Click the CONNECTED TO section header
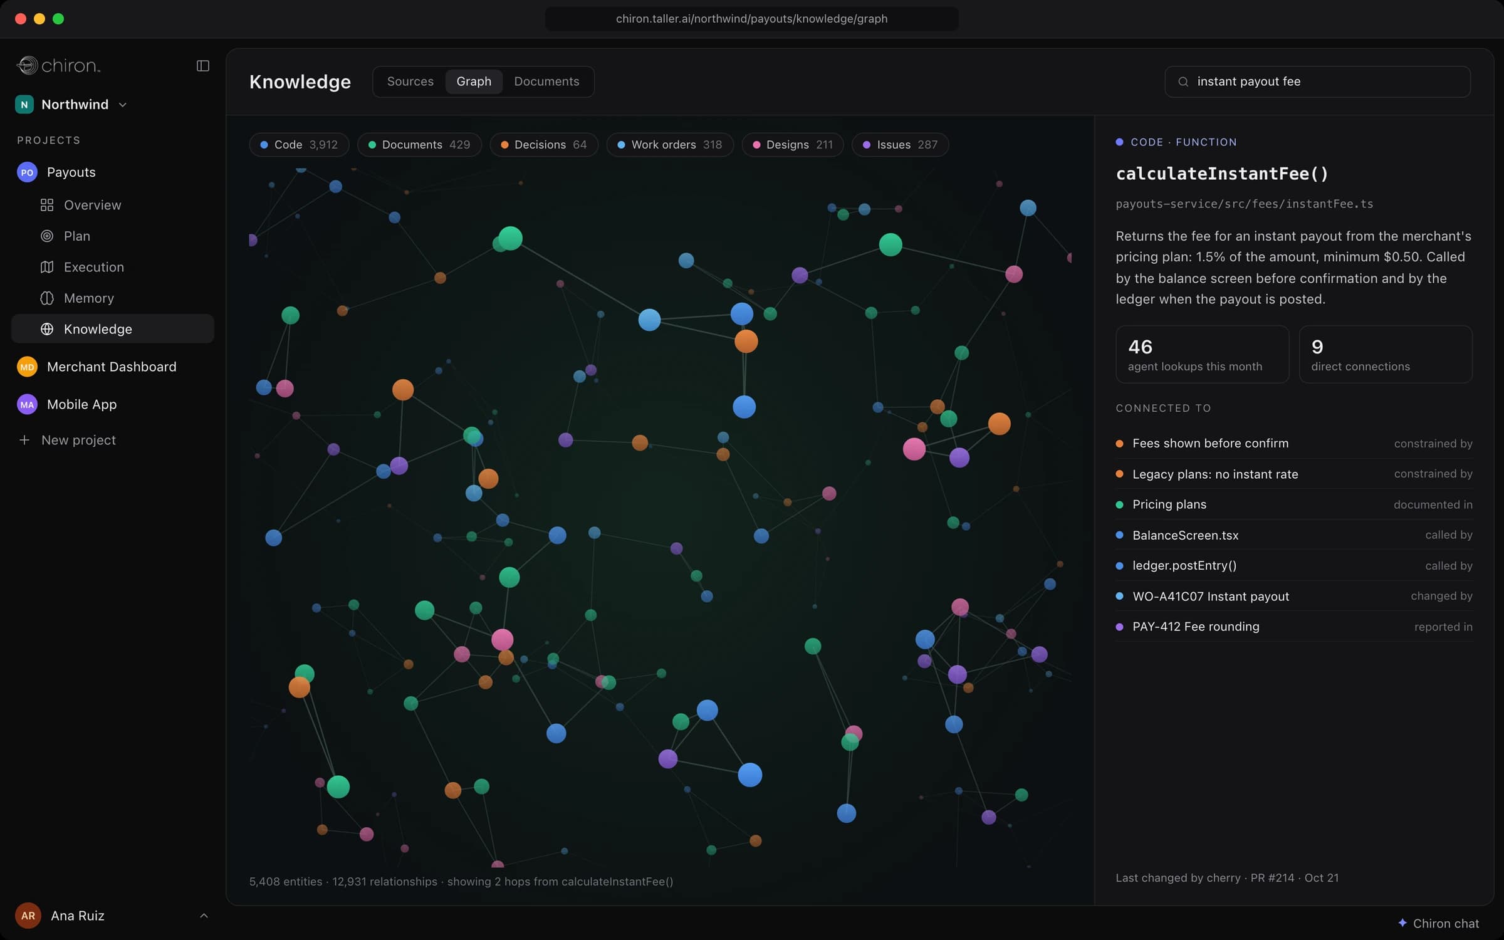The height and width of the screenshot is (940, 1504). click(1163, 408)
